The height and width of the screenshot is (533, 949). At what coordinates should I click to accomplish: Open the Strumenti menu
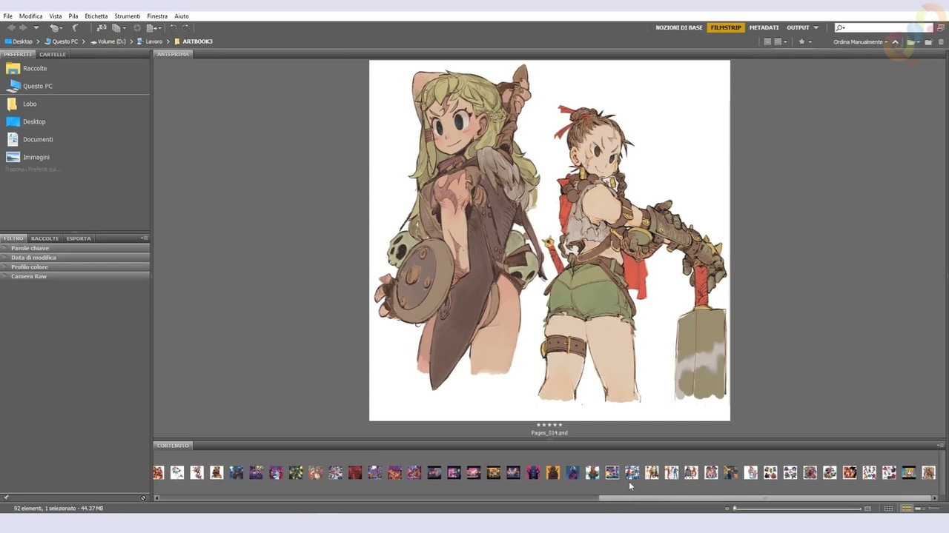(128, 16)
